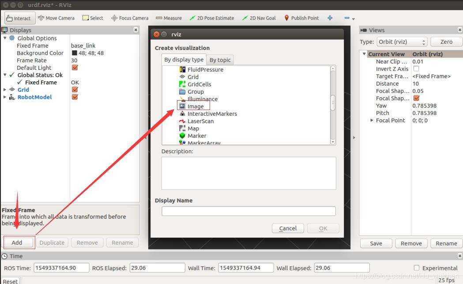Viewport: 463px width, 284px height.
Task: Collapse Global Status tree node
Action: click(x=5, y=75)
